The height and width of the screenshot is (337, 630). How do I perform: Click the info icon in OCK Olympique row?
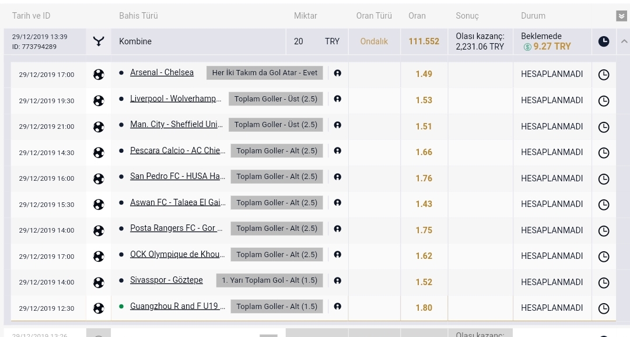coord(338,254)
